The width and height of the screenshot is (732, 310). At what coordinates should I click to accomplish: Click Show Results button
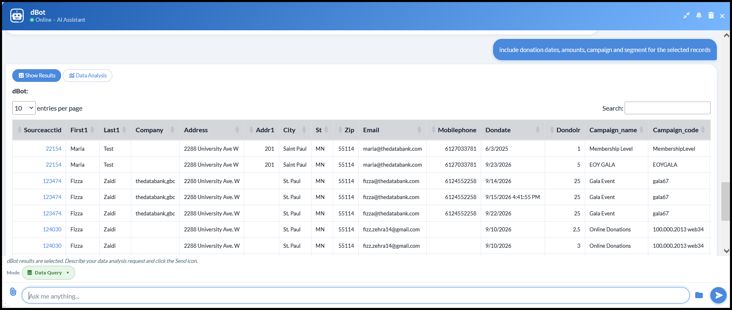(37, 75)
